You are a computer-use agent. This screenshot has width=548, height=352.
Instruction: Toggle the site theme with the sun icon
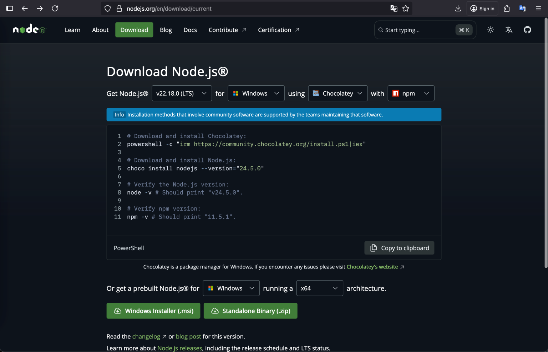(491, 30)
